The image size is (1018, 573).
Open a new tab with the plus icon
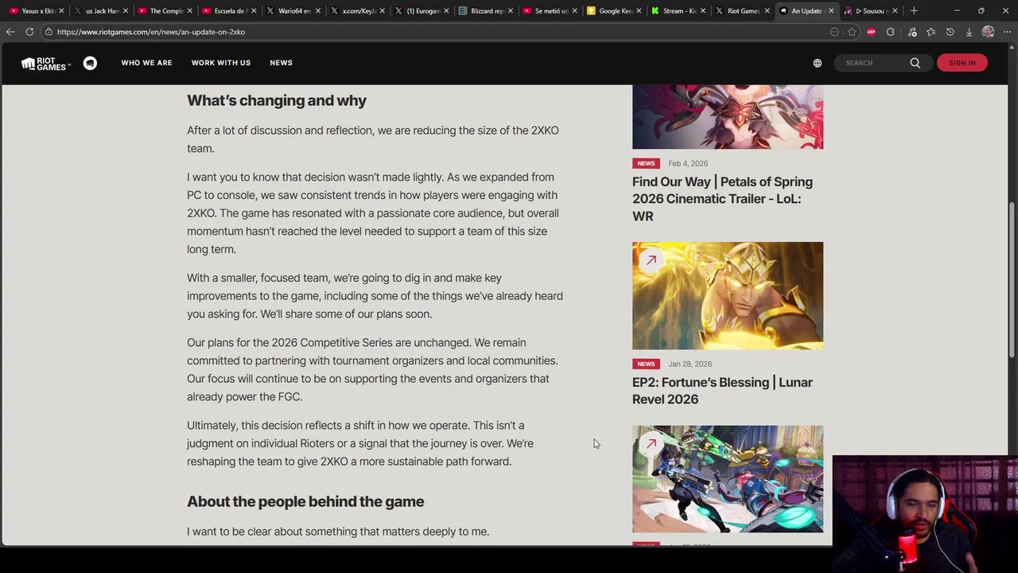tap(914, 10)
